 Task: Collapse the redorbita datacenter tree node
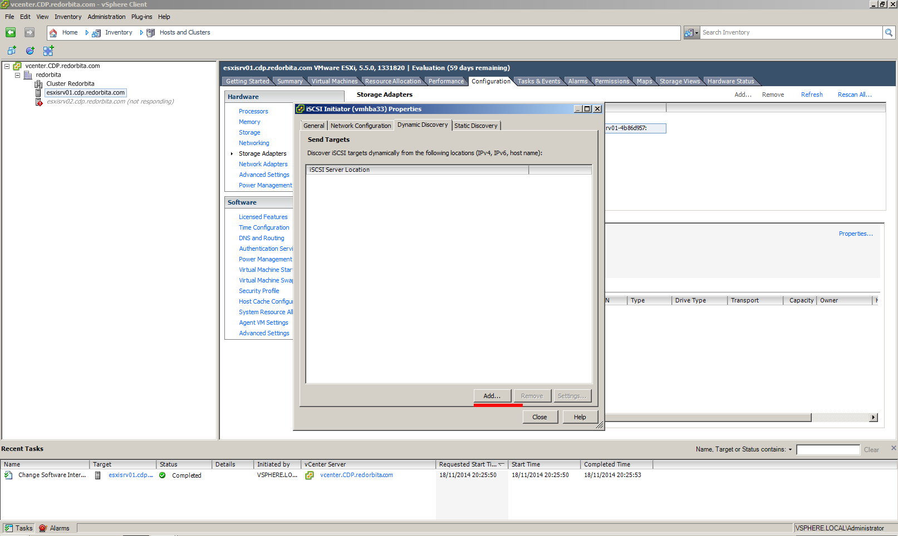click(17, 75)
